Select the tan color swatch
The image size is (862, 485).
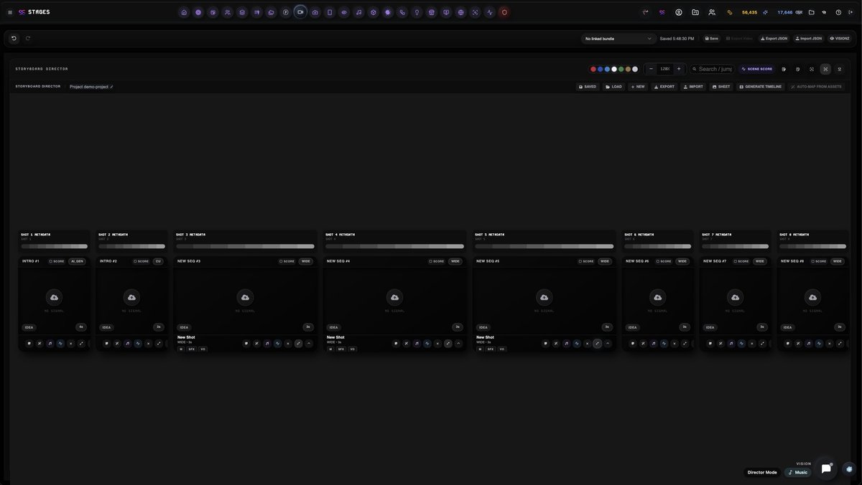[628, 69]
